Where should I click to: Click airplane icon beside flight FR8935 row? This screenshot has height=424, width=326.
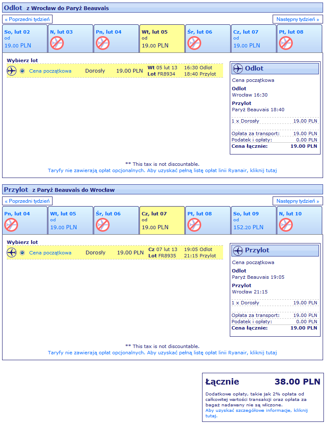[12, 253]
